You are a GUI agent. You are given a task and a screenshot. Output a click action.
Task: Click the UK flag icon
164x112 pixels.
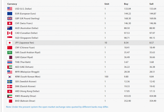(10, 18)
